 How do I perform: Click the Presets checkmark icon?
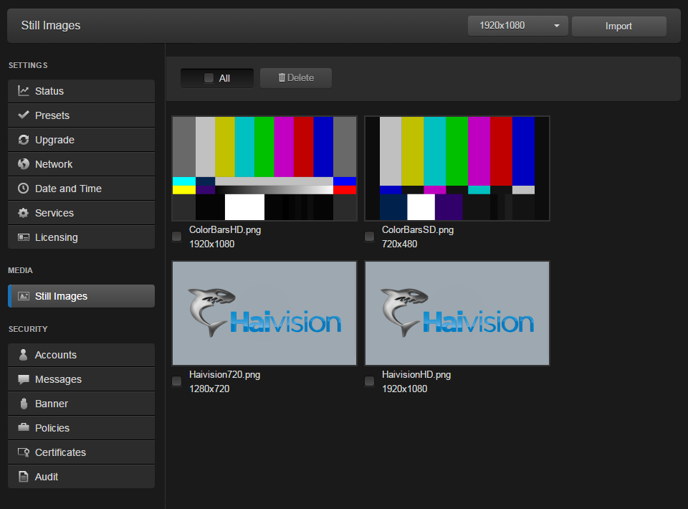(x=24, y=115)
